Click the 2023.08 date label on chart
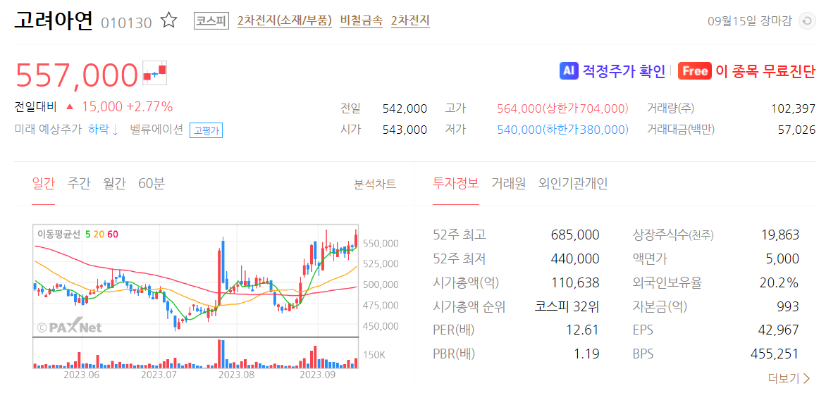This screenshot has width=826, height=393. coord(237,376)
